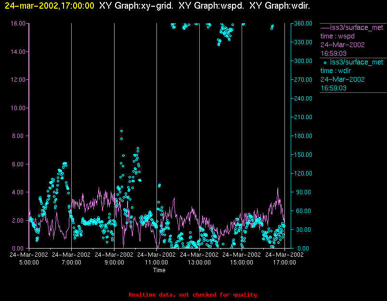Click the cyan circle marker in the legend

click(x=325, y=63)
